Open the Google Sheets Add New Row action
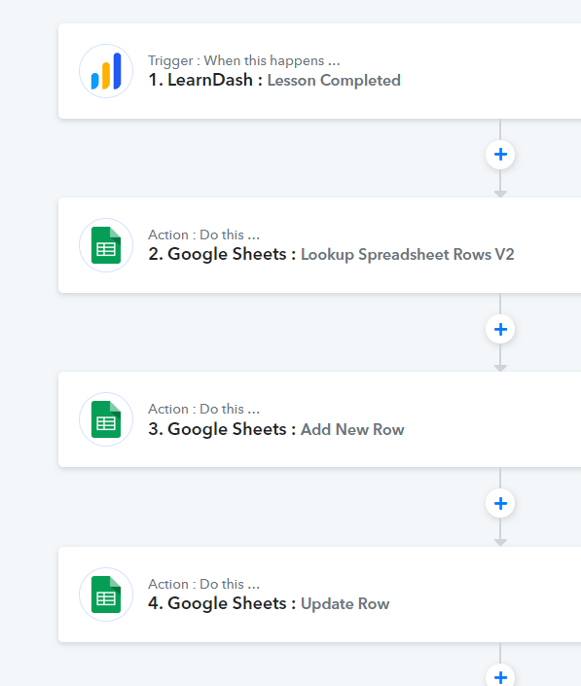The height and width of the screenshot is (686, 581). tap(320, 419)
